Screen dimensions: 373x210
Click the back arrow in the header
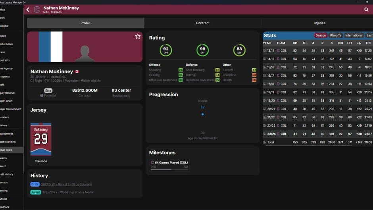tap(28, 10)
